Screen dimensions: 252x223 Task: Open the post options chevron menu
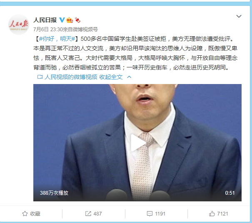pos(239,16)
